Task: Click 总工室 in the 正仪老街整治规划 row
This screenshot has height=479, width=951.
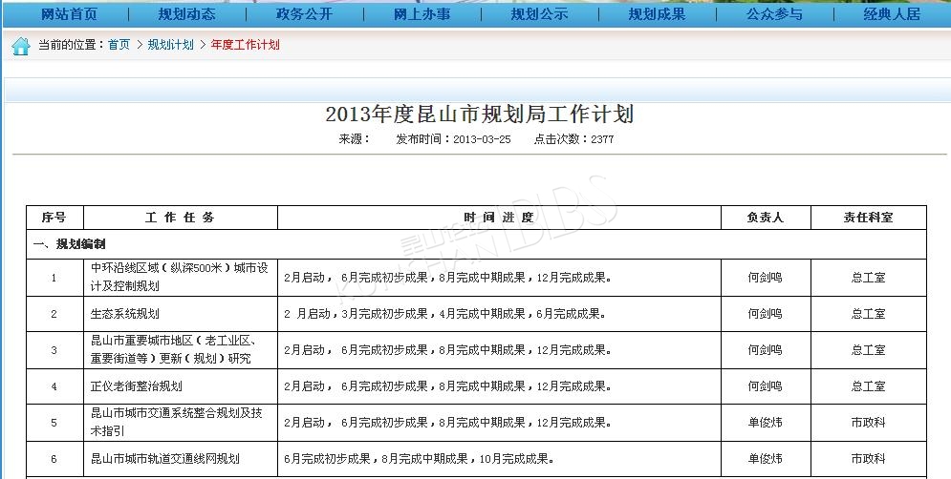Action: coord(869,385)
